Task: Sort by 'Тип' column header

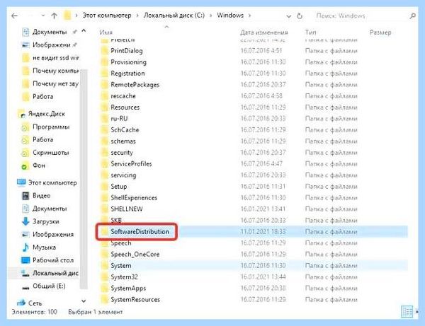Action: click(x=311, y=33)
